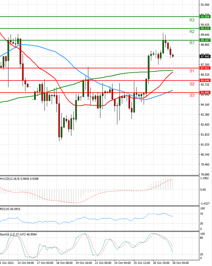
Task: Click the 24 Oct 04:00 time label
Action: [123, 263]
